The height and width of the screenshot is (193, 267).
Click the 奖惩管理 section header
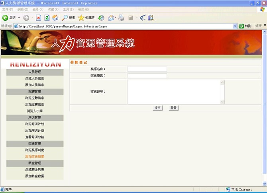[35, 144]
